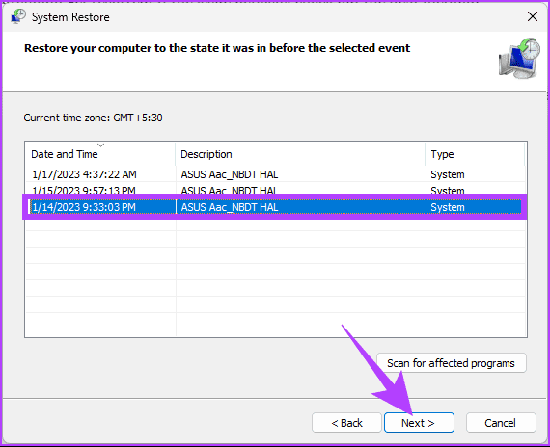This screenshot has height=447, width=550.
Task: Click Scan for affected programs
Action: pos(451,363)
